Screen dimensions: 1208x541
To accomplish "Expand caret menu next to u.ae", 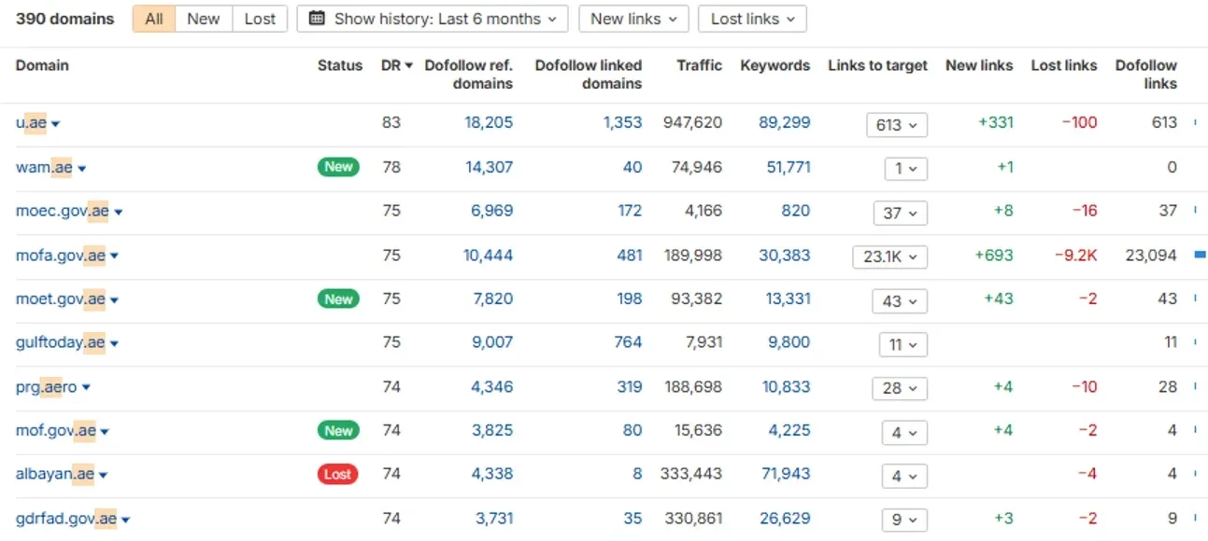I will (x=56, y=124).
